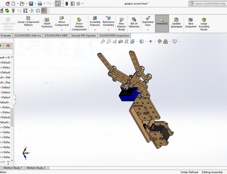Viewport: 227px width, 174px height.
Task: Click Bill of Materials button
Action: (x=134, y=23)
